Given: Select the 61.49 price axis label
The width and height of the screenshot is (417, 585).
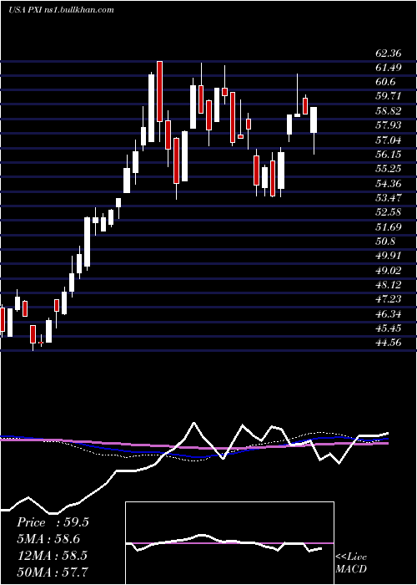Looking at the screenshot, I should (389, 68).
